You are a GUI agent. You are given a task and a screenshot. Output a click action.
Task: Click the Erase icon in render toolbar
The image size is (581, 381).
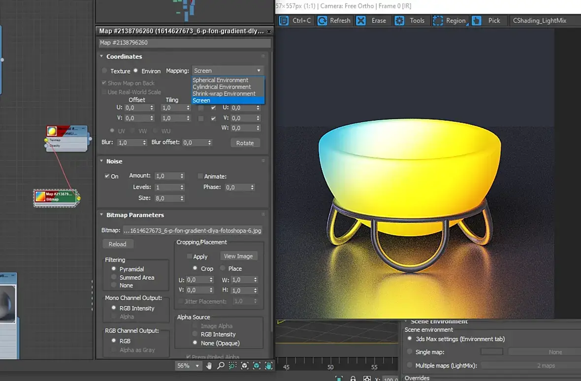pos(361,21)
